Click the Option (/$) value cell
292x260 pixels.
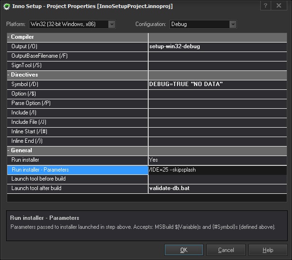coord(218,94)
